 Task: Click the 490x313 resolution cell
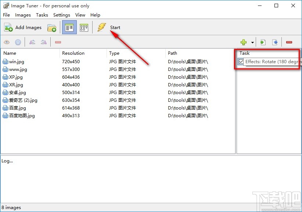pyautogui.click(x=71, y=115)
